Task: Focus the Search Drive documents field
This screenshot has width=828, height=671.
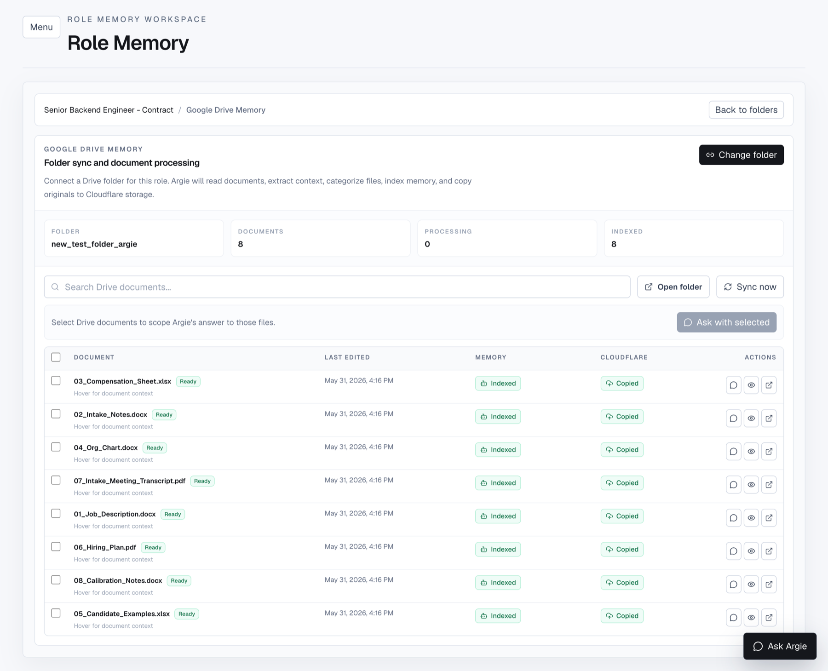Action: click(x=337, y=287)
